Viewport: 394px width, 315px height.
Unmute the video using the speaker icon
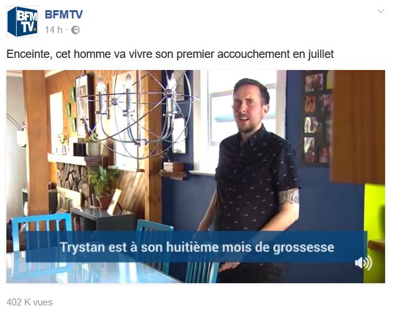click(x=363, y=263)
